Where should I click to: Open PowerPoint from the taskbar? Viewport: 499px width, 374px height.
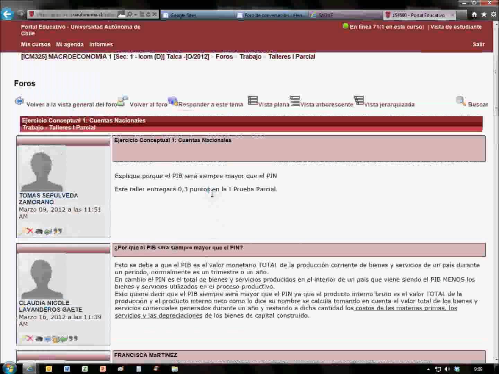(x=103, y=369)
